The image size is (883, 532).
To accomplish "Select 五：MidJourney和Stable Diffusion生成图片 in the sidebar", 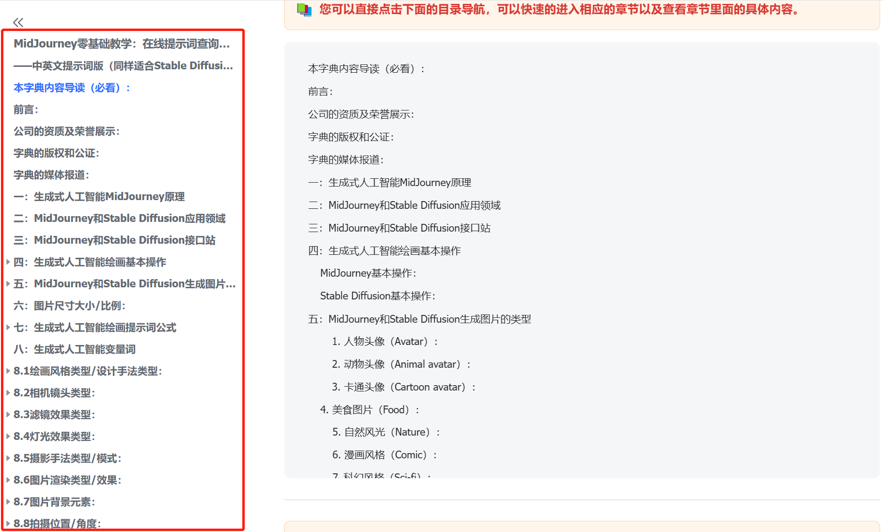I will [125, 284].
